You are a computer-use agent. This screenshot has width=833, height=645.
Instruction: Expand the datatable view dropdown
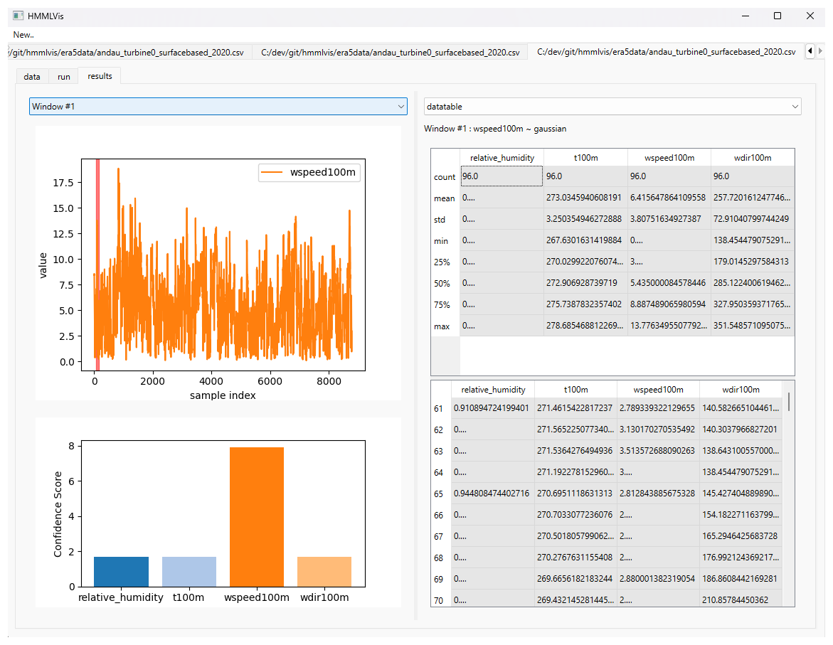click(x=612, y=107)
